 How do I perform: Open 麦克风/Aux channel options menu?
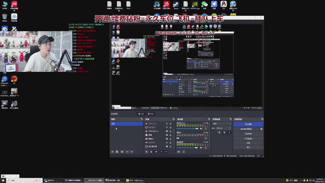(206, 129)
